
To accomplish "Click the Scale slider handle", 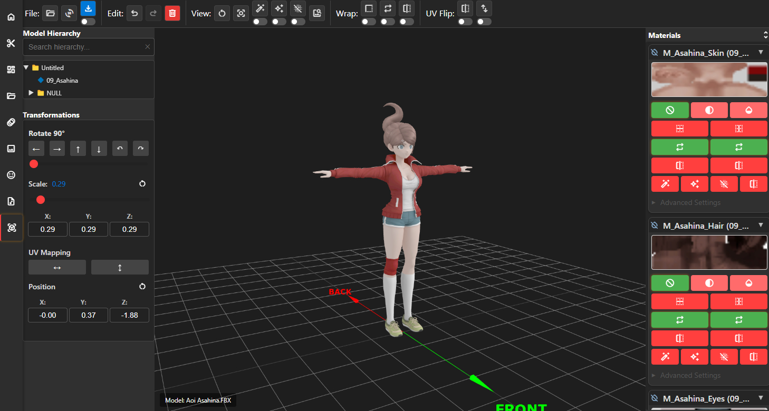I will [x=41, y=200].
